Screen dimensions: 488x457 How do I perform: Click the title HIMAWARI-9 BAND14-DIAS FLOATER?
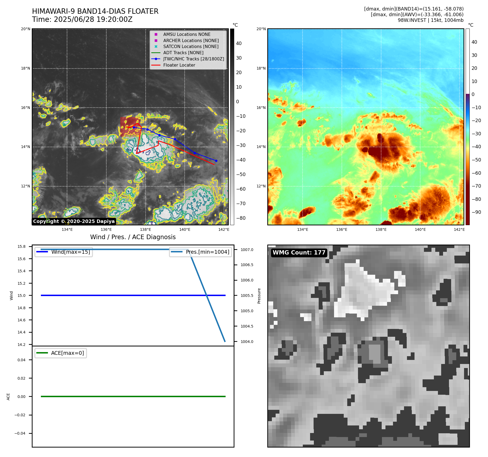[x=95, y=11]
